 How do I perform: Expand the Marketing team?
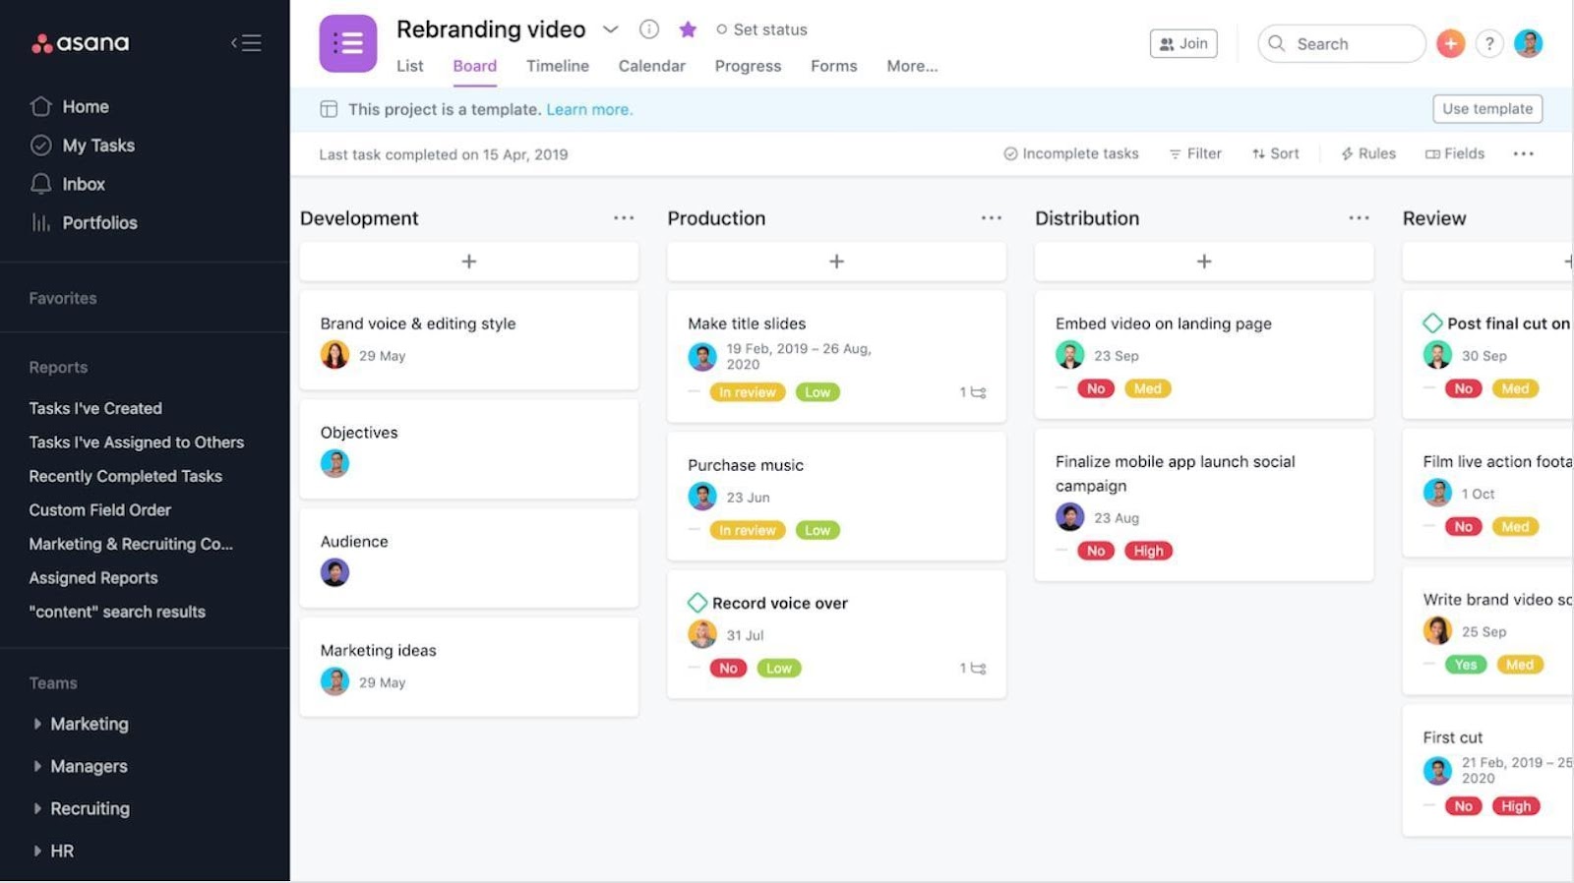[37, 724]
